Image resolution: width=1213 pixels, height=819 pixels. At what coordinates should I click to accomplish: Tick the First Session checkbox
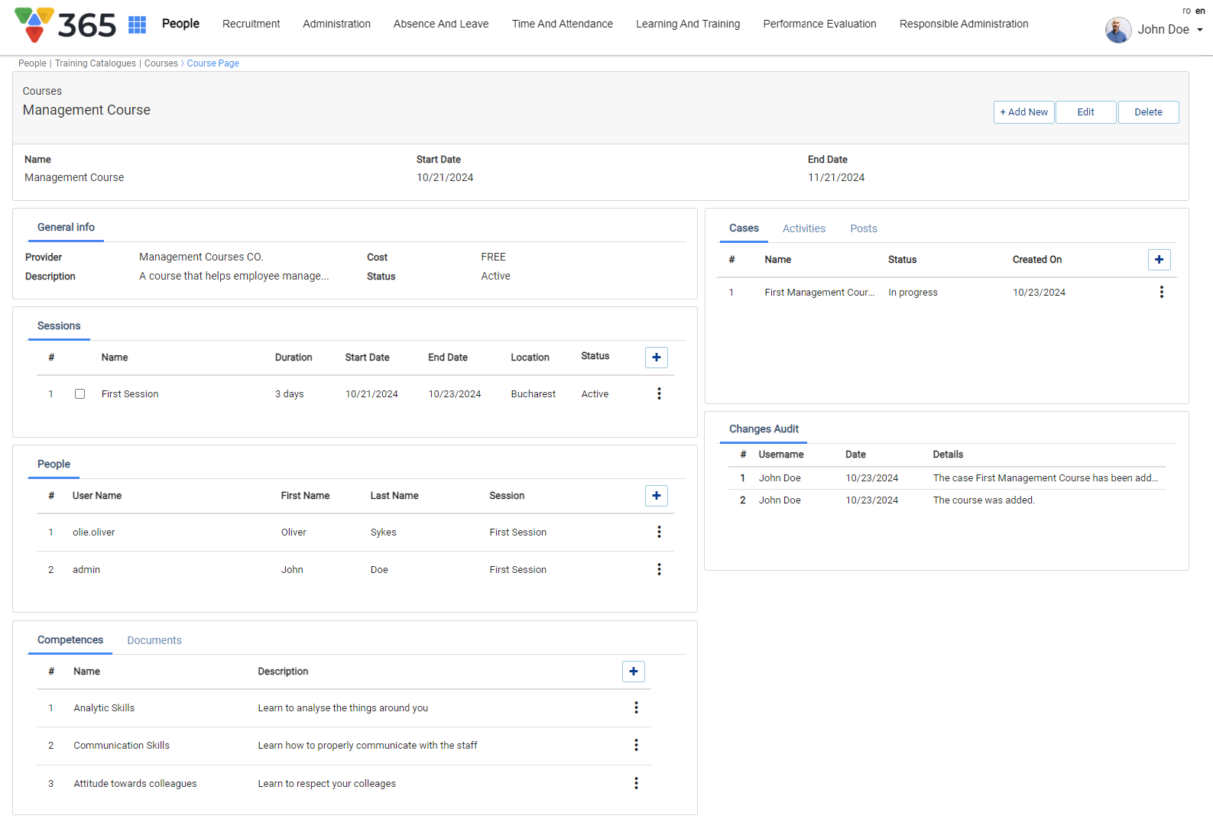coord(79,394)
